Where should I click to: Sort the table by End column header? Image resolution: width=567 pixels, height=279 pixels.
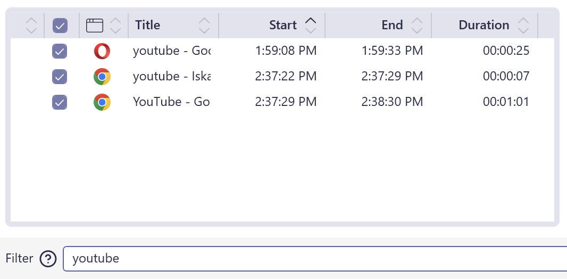[392, 25]
